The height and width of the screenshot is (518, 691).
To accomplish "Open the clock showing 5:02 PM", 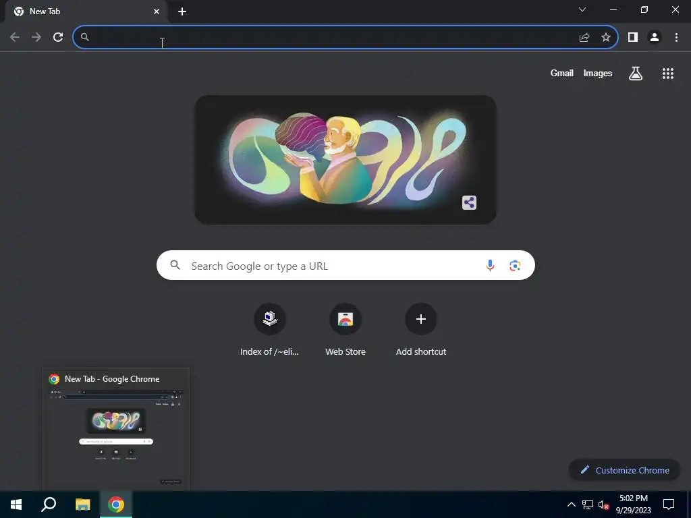I will (633, 505).
